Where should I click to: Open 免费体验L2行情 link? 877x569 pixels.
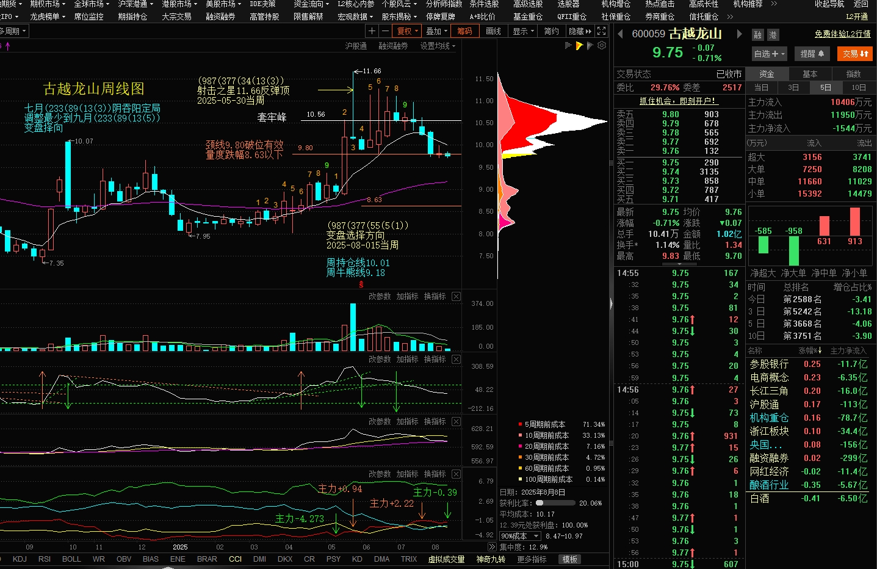(x=842, y=34)
